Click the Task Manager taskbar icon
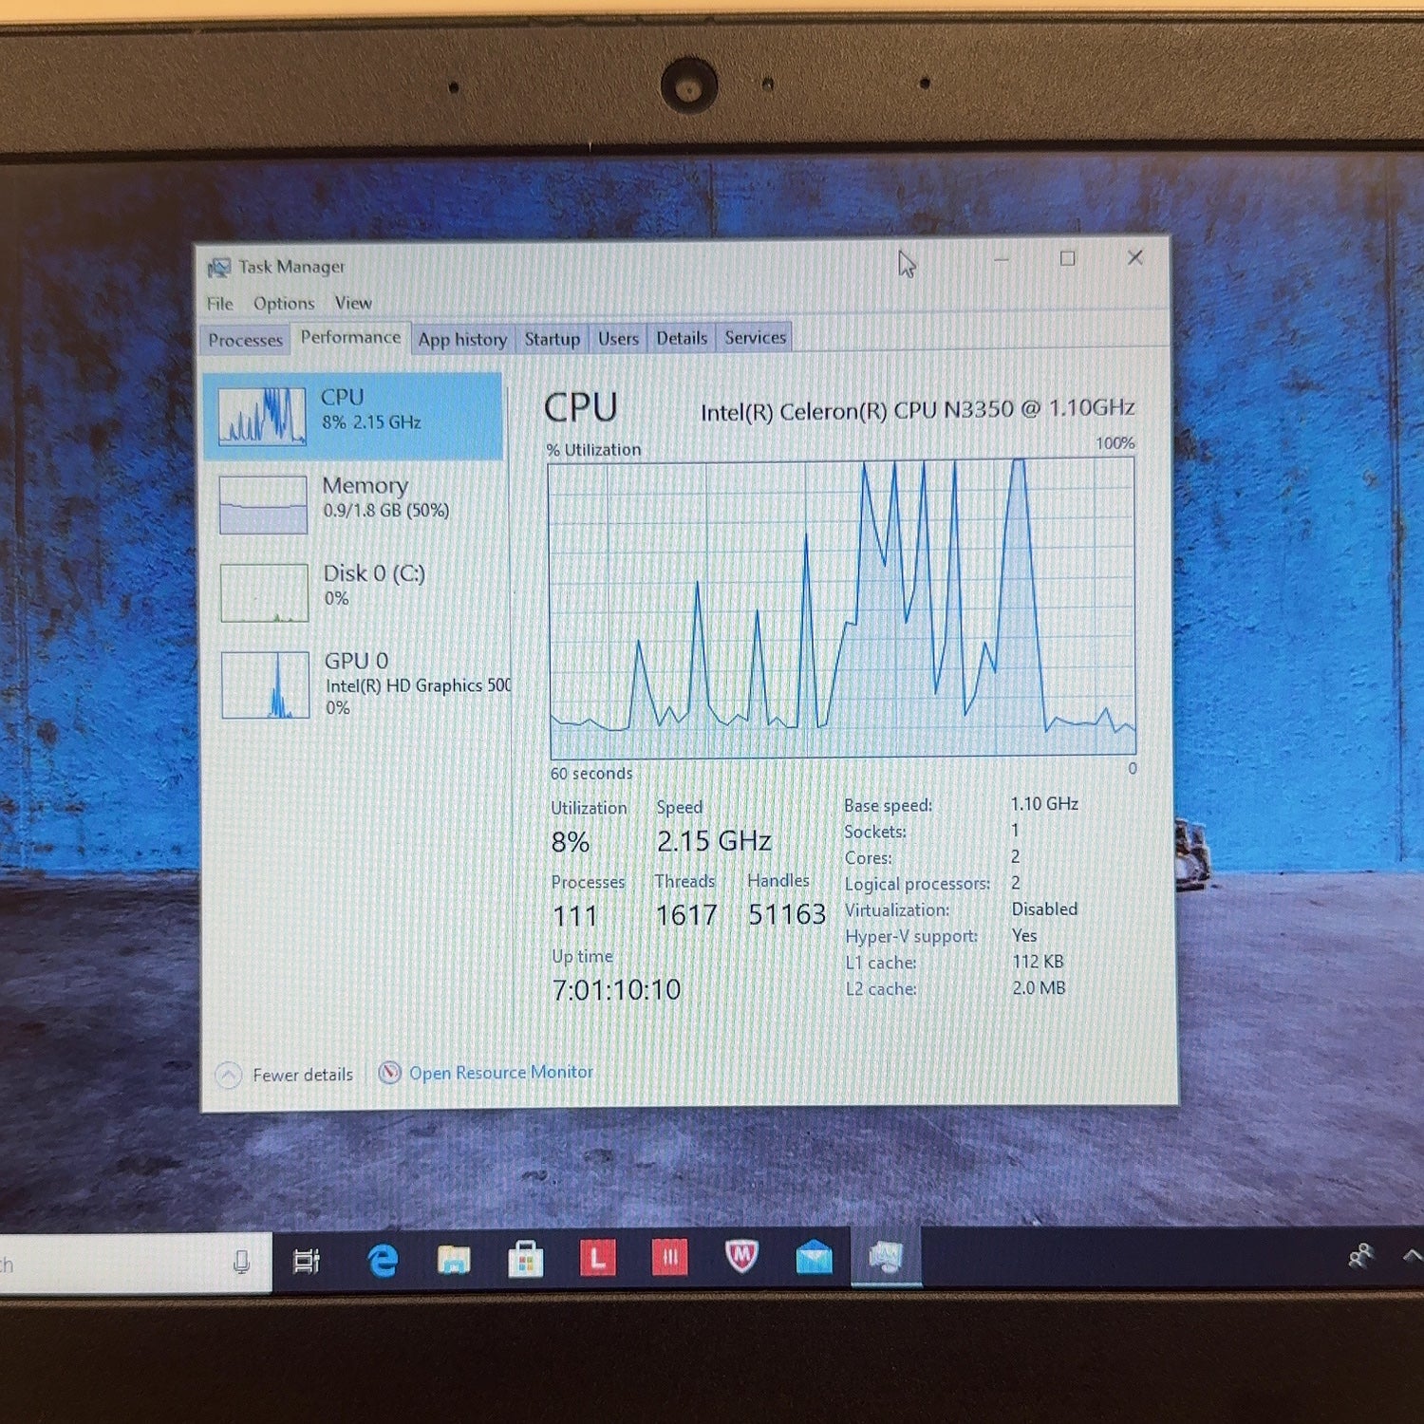 pos(885,1256)
